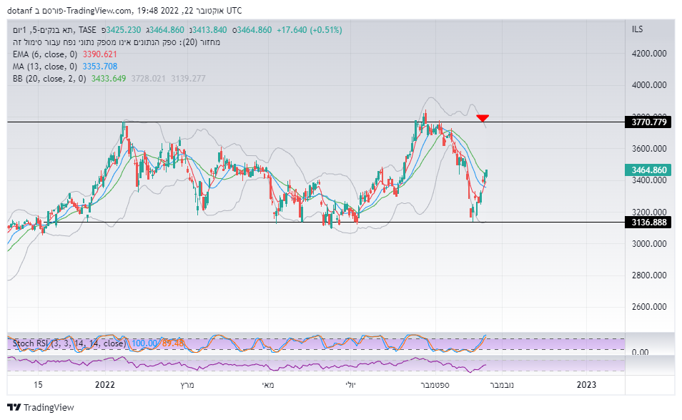Viewport: 682px width, 420px height.
Task: Click the Stoch RSI indicator label
Action: 69,343
